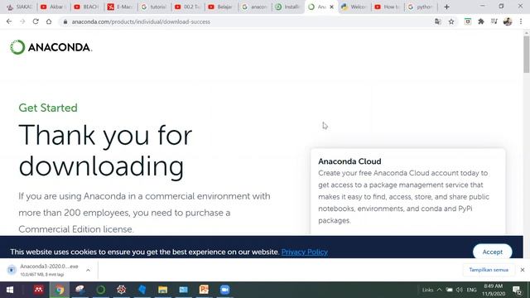The image size is (530, 298).
Task: Switch to the Python Welcome tab
Action: (x=354, y=7)
